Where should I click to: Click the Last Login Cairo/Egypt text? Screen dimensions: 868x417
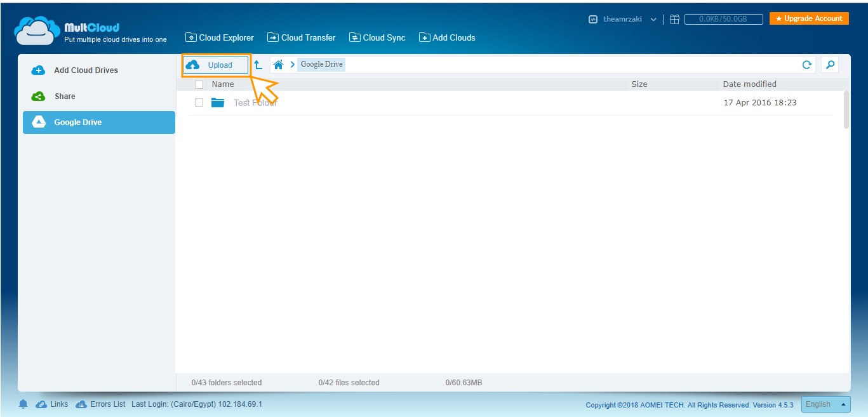point(197,404)
